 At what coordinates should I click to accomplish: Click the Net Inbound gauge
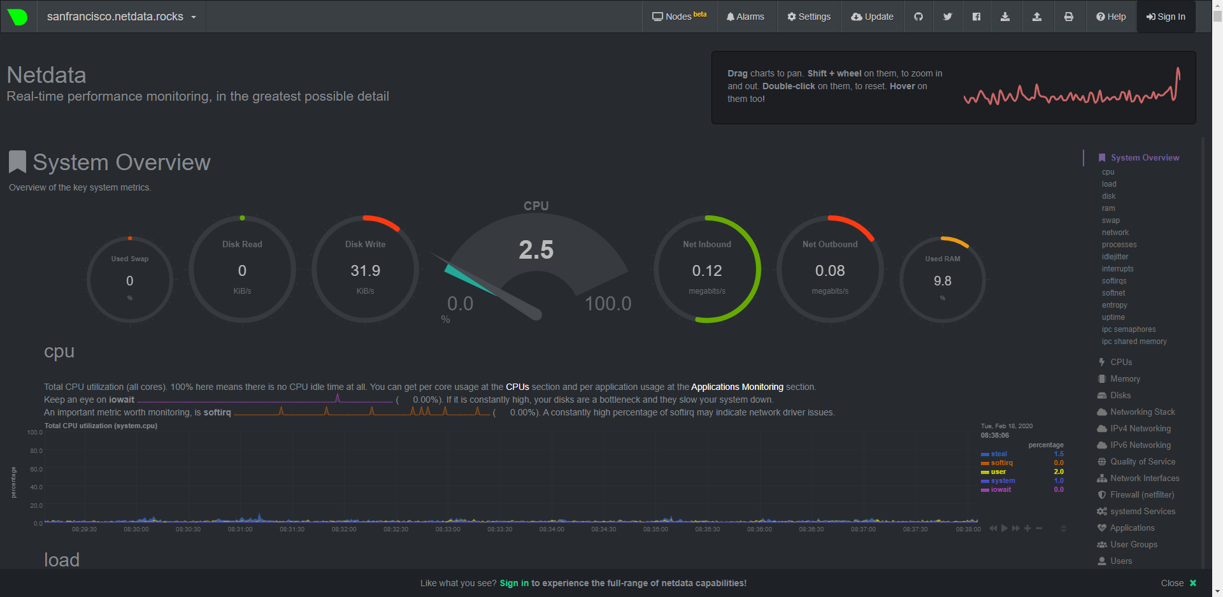coord(707,270)
